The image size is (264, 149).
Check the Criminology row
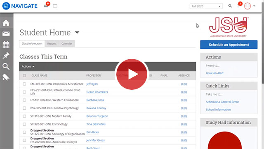[x=24, y=124]
